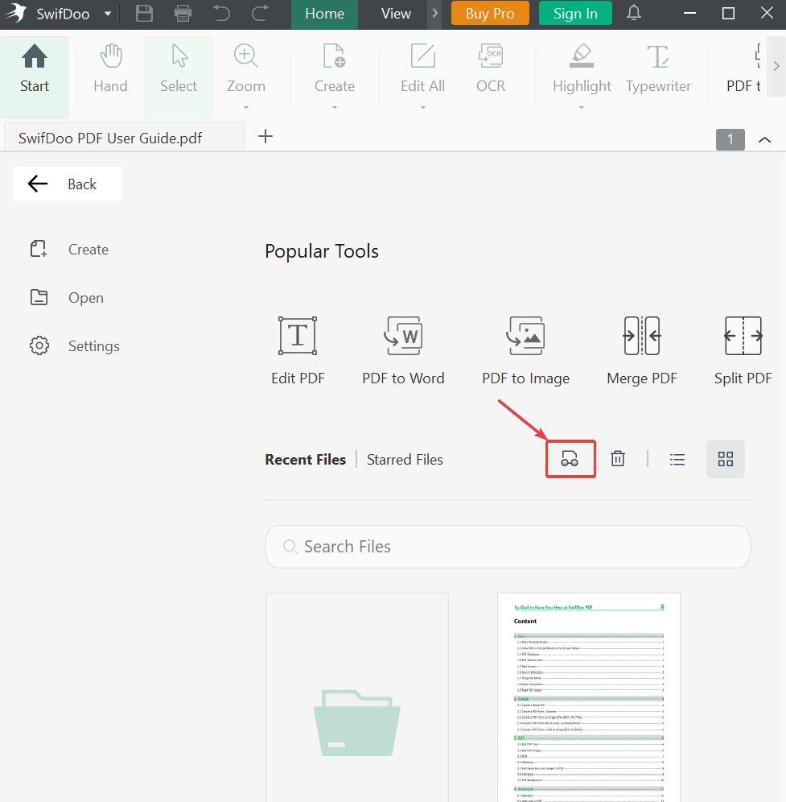Collapse the ribbon with the up chevron
This screenshot has height=802, width=786.
click(764, 139)
